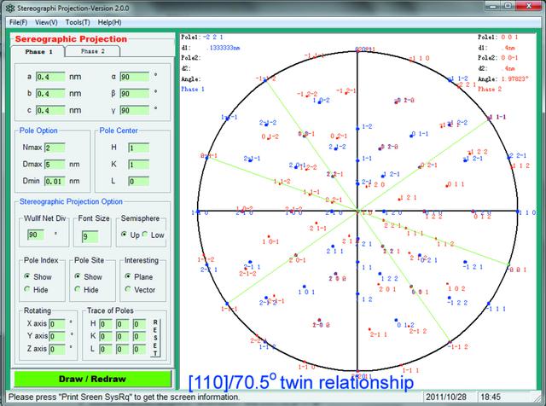Image resolution: width=546 pixels, height=406 pixels.
Task: Click the beta angle field
Action: [x=135, y=93]
